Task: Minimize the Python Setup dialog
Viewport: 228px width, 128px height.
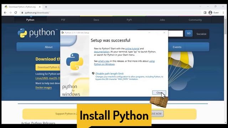Action: [149, 32]
